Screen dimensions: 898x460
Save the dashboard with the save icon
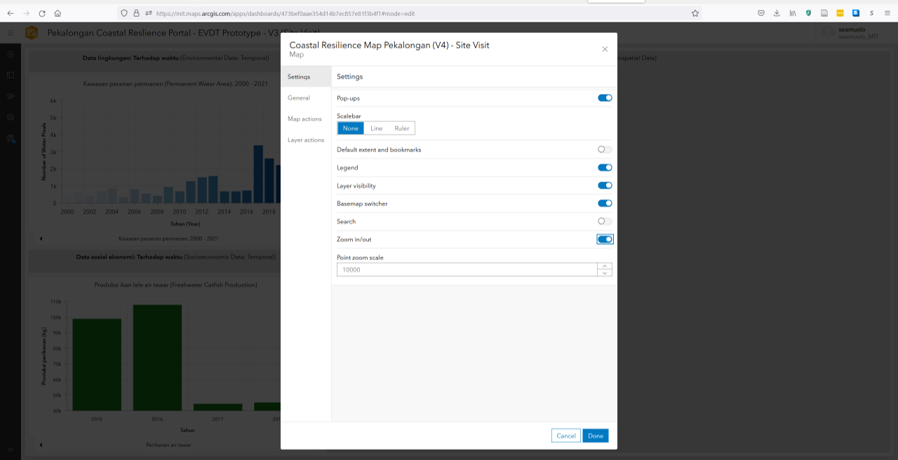pos(10,139)
